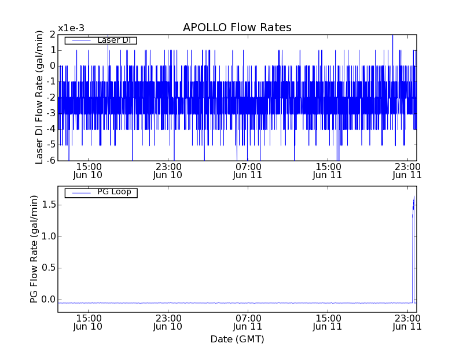Click the blue line sample in the Laser DI legend
Viewport: 463px width, 347px height.
(81, 40)
